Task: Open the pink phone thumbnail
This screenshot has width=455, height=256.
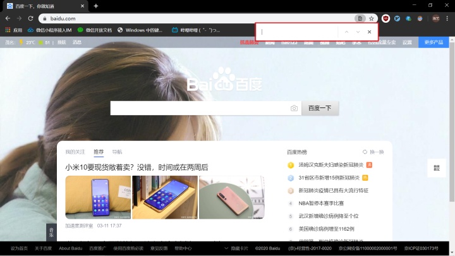Action: click(x=231, y=197)
